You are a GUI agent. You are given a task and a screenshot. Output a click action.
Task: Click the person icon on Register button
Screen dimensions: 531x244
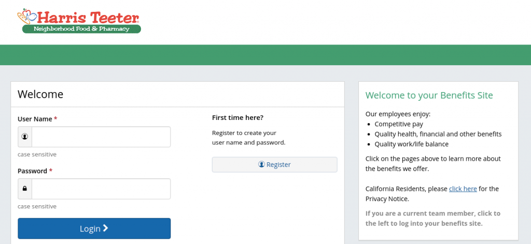coord(261,164)
